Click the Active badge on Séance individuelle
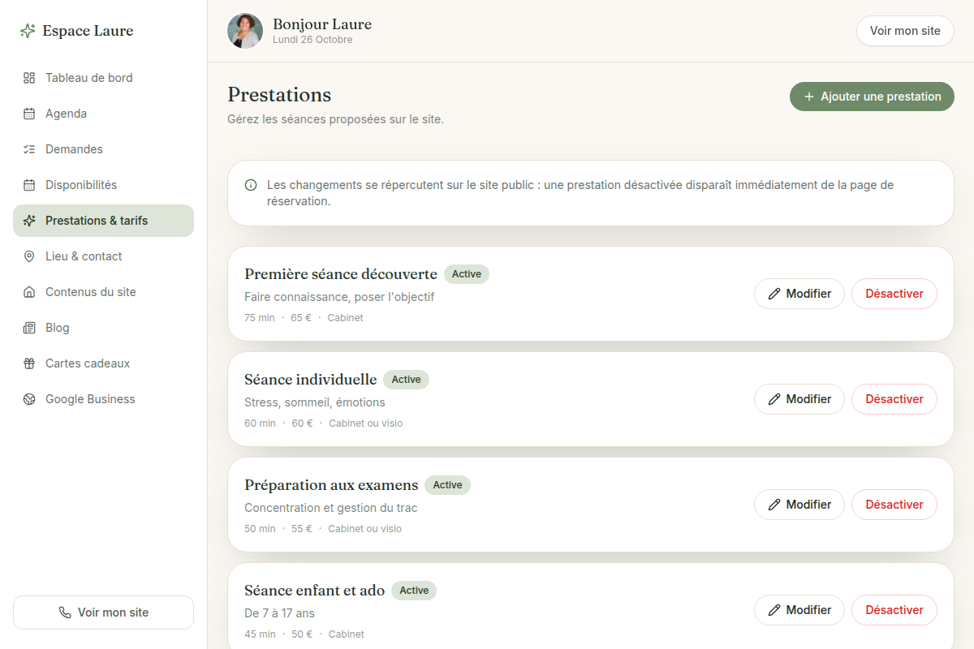The width and height of the screenshot is (974, 649). [406, 380]
